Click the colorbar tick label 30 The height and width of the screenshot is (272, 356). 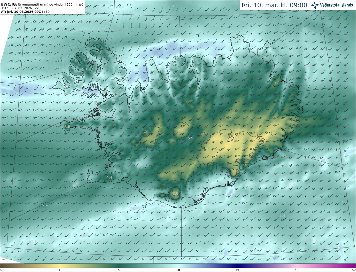(x=296, y=270)
